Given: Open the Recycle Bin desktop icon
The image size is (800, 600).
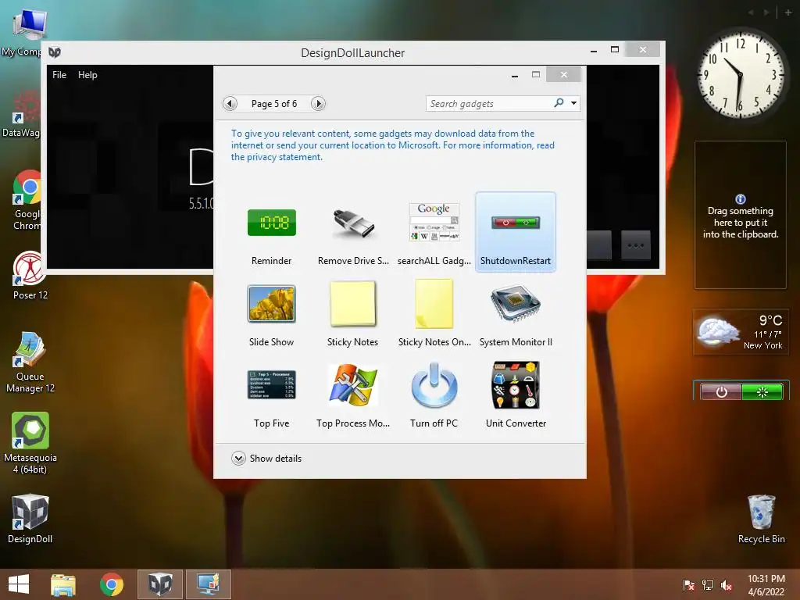Looking at the screenshot, I should click(x=761, y=519).
